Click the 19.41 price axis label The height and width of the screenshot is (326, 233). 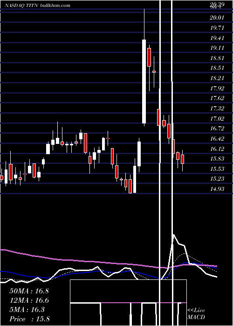(217, 38)
